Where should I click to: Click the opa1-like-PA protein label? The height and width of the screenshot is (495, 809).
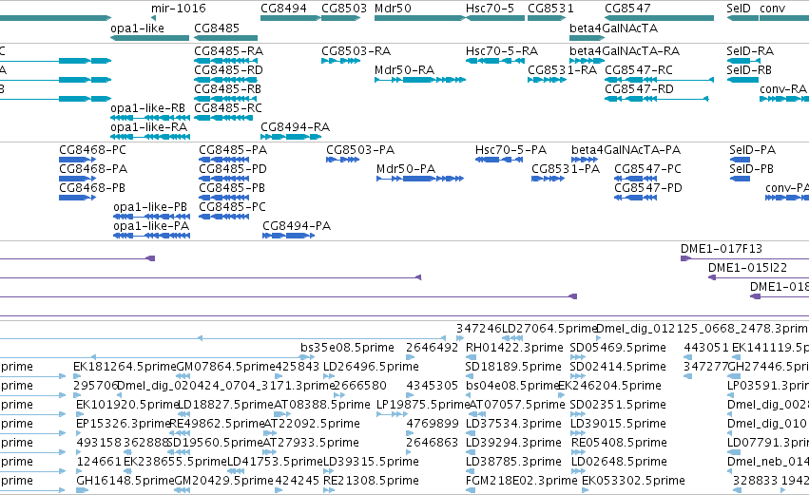click(151, 226)
